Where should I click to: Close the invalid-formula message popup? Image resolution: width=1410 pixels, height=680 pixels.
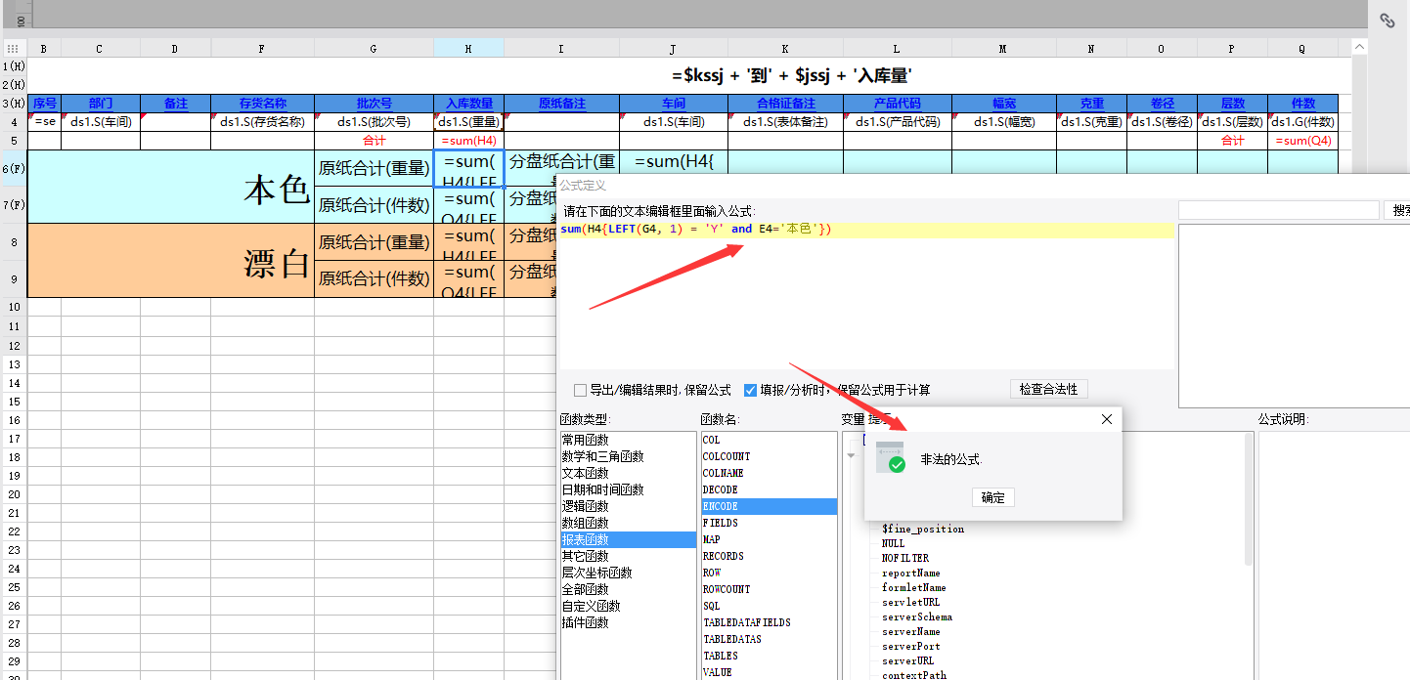[1107, 419]
